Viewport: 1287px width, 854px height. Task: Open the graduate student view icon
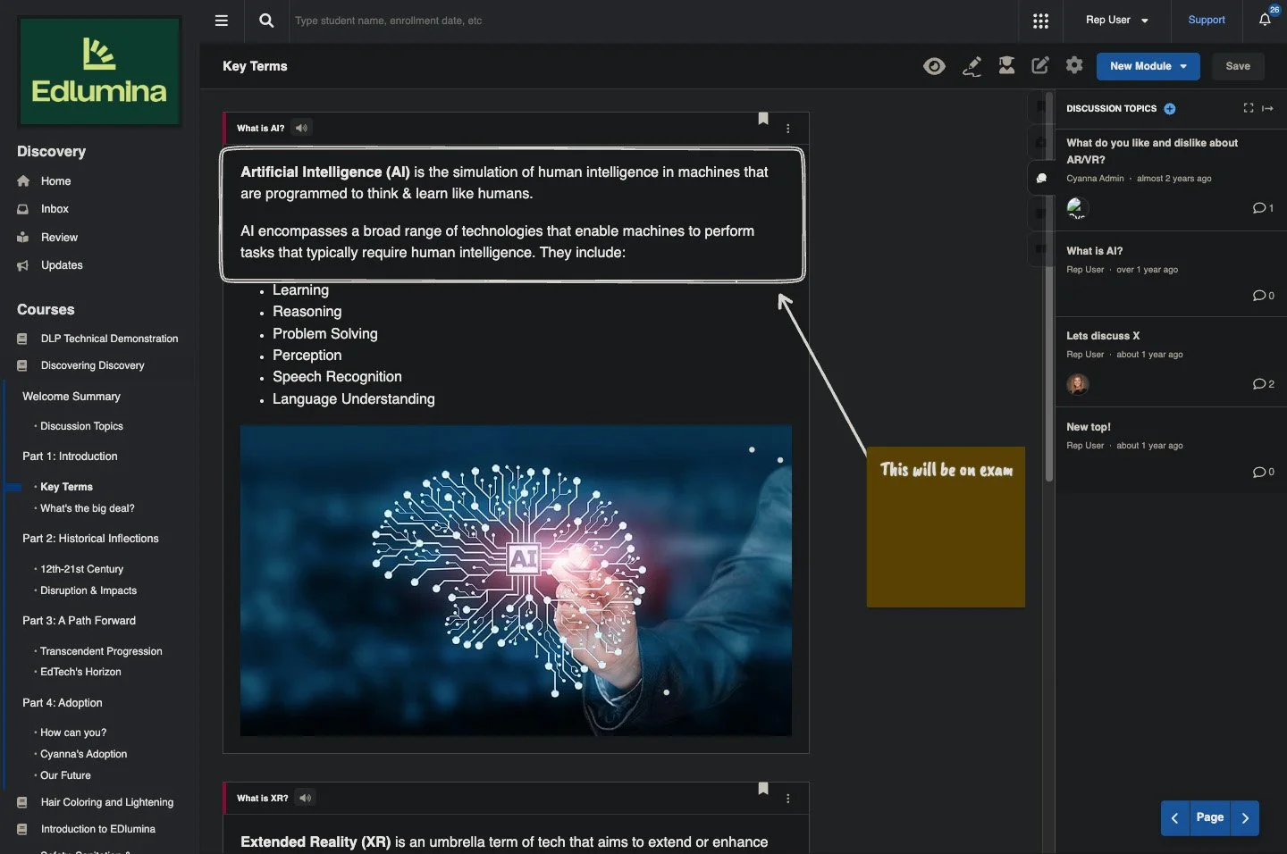pyautogui.click(x=1006, y=65)
